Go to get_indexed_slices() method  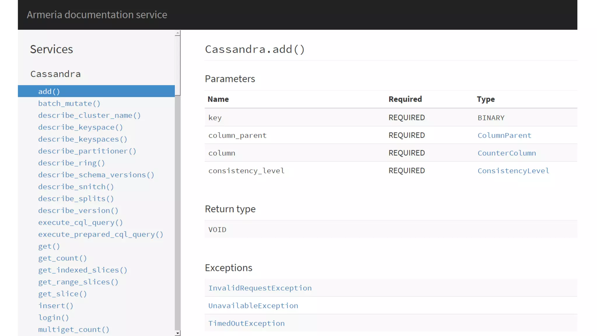pos(82,270)
